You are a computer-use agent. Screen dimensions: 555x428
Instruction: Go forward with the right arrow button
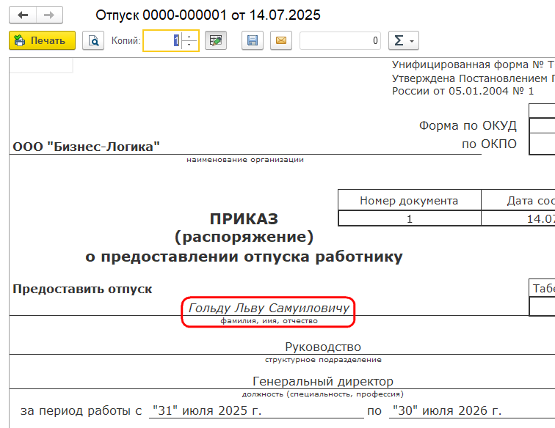pyautogui.click(x=49, y=15)
